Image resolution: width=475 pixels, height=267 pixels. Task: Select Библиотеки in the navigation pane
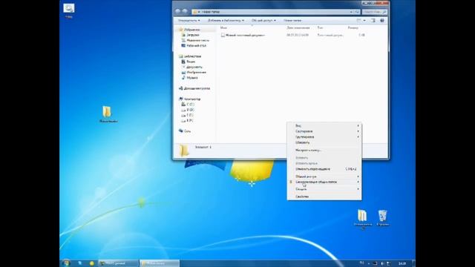pos(190,56)
